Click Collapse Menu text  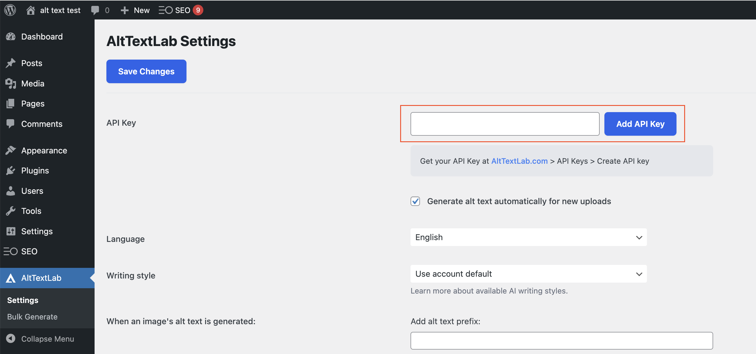pos(48,339)
